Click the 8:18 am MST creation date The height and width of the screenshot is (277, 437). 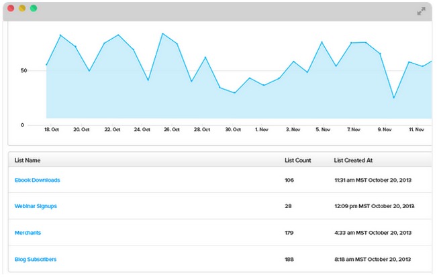tap(373, 259)
